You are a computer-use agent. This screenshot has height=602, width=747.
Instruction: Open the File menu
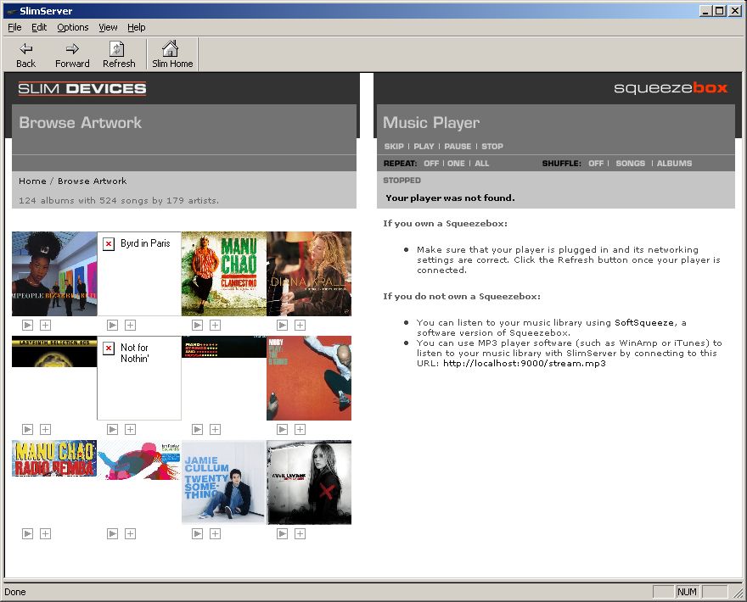14,27
